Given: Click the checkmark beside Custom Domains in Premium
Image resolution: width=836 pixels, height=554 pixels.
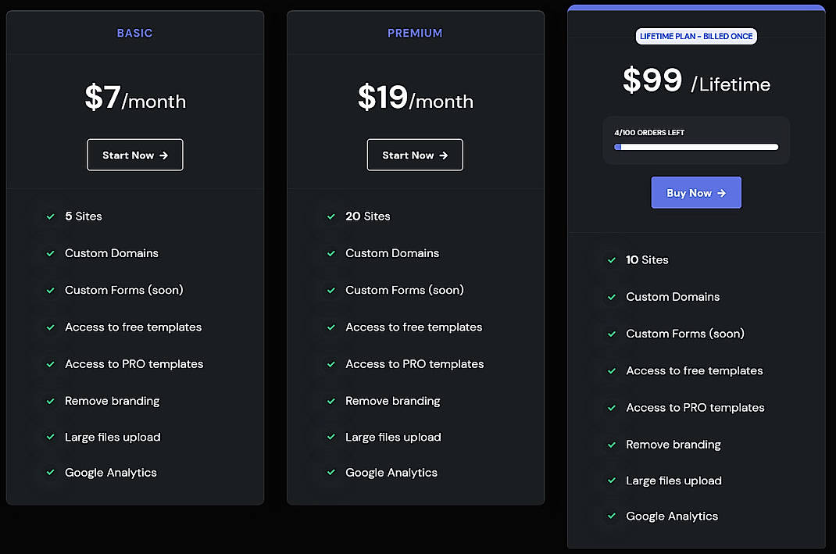Looking at the screenshot, I should coord(330,253).
